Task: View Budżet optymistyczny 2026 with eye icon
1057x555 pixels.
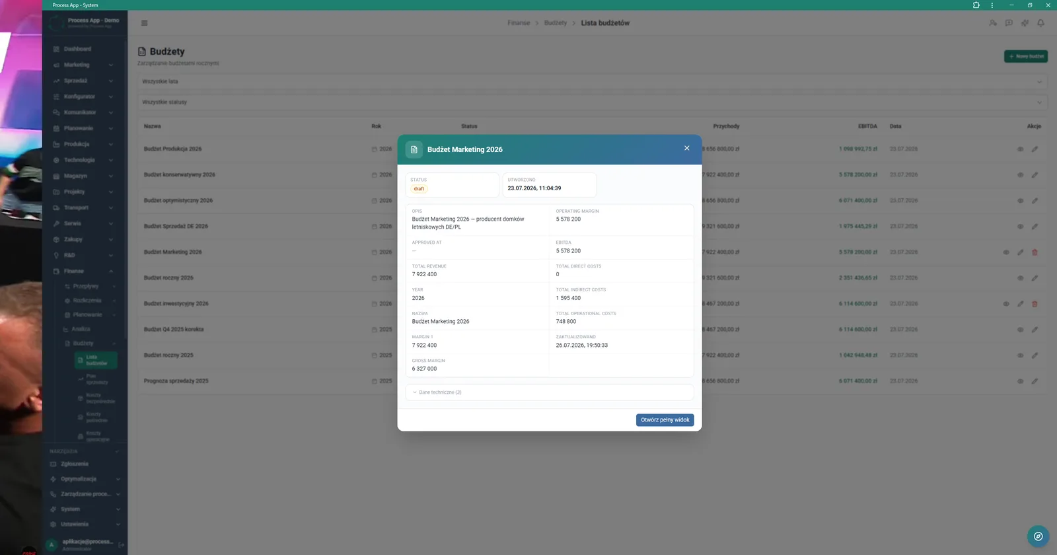Action: 1020,201
